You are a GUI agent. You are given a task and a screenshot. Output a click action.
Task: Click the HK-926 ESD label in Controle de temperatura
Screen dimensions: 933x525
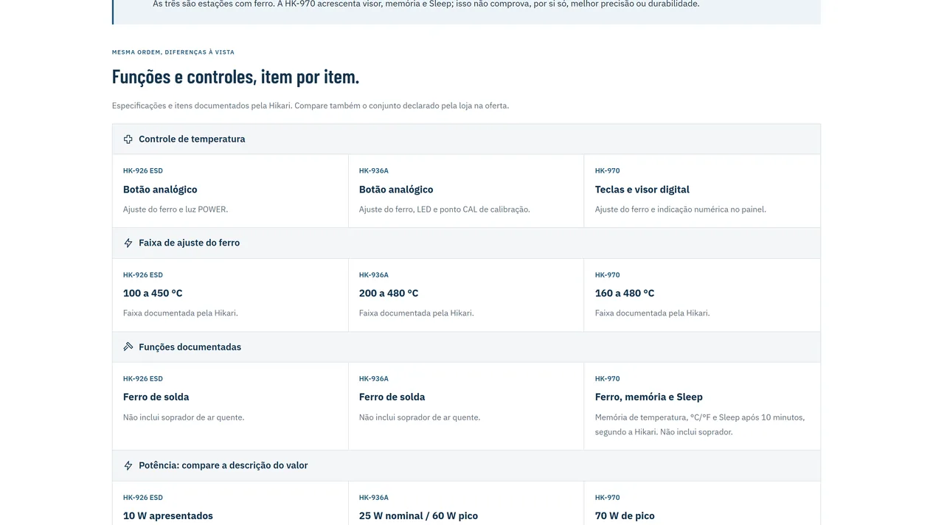(143, 171)
